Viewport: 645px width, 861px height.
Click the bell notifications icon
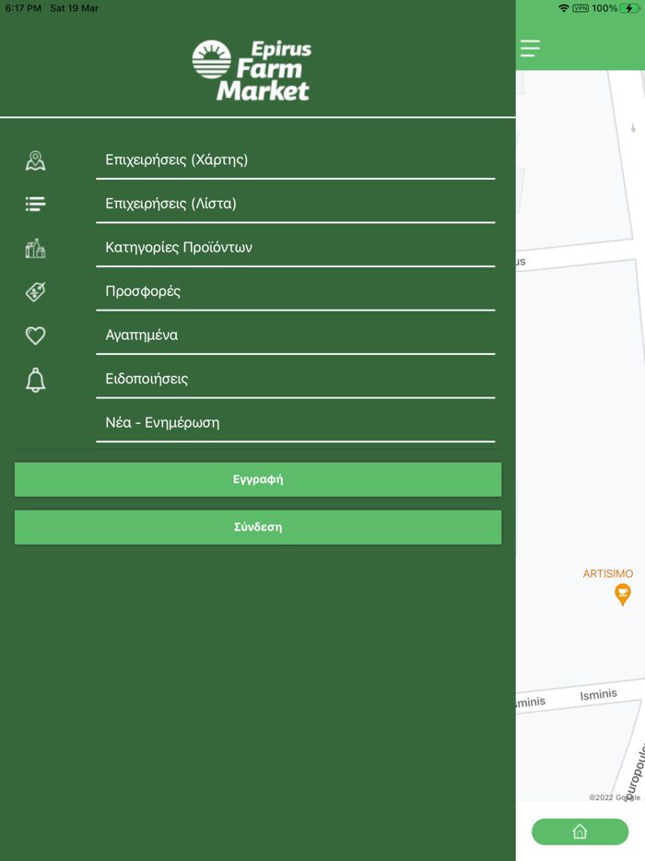(36, 380)
